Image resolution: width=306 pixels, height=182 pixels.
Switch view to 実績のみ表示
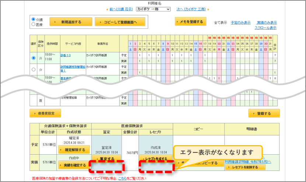coord(267,23)
